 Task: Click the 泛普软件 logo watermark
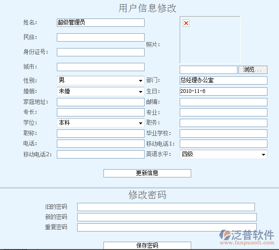point(248,236)
